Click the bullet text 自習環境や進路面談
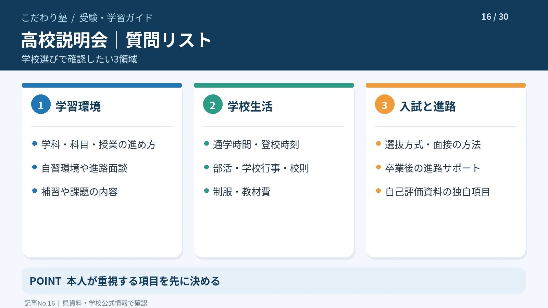 point(84,168)
